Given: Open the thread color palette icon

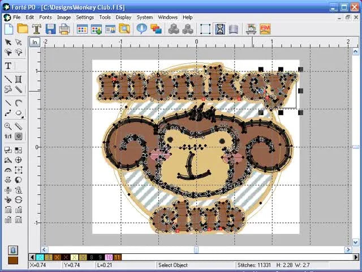Looking at the screenshot, I should (82, 29).
